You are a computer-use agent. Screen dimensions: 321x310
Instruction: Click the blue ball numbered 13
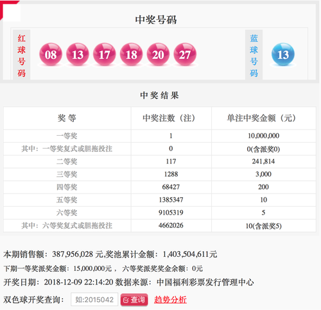point(283,54)
